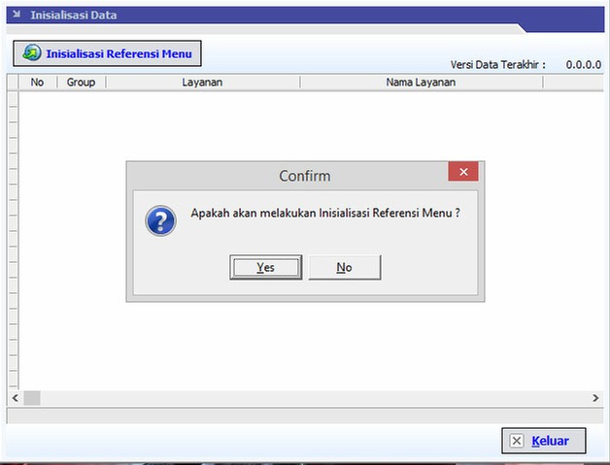Image resolution: width=610 pixels, height=465 pixels.
Task: Click the Inisialisasi Referensi Menu label
Action: click(119, 53)
